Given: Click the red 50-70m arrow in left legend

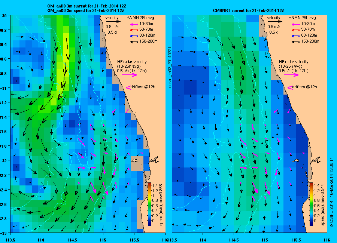Looking at the screenshot, I should (x=134, y=30).
